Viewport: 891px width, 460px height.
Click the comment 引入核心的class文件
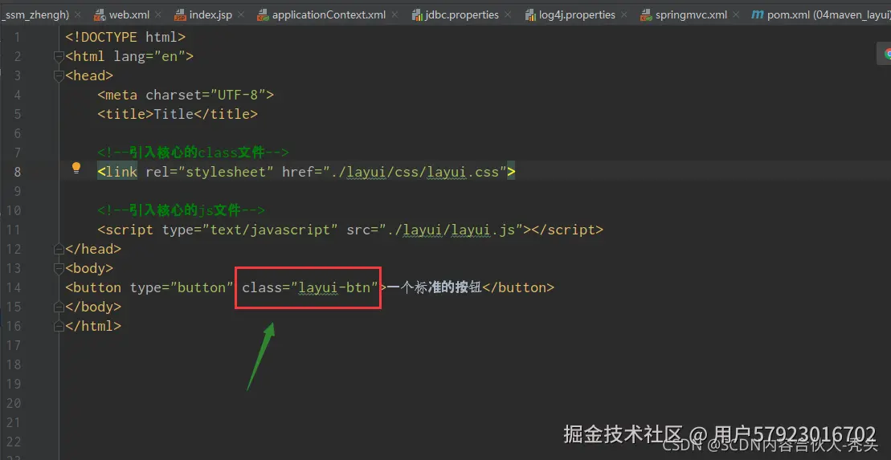(193, 153)
